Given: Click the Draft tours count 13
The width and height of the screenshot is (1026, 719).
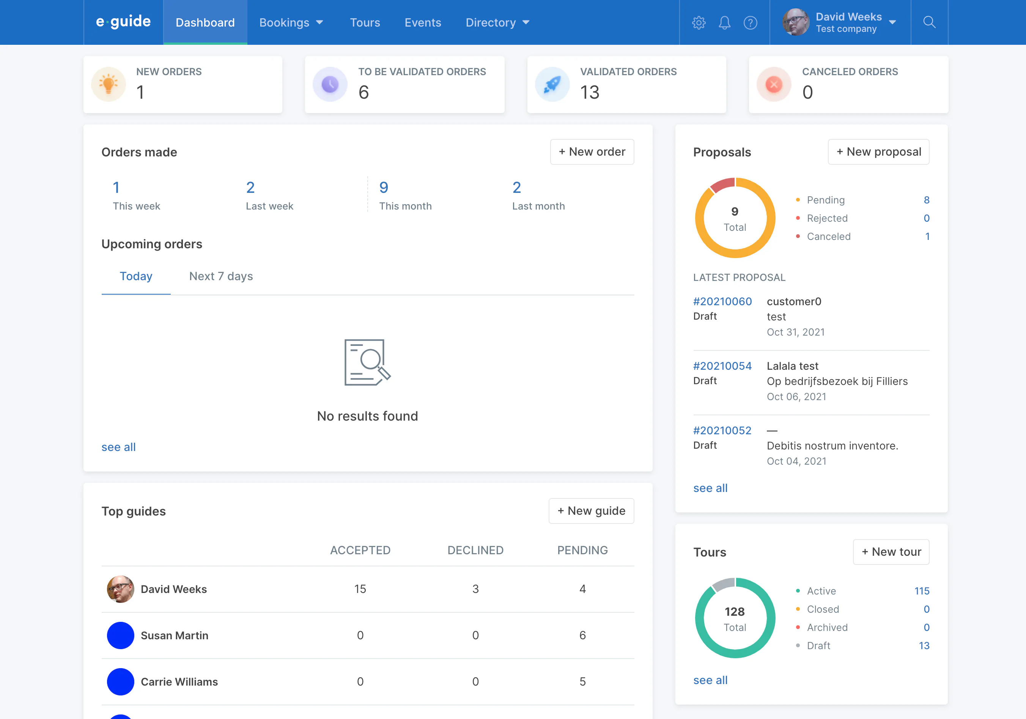Looking at the screenshot, I should click(x=924, y=645).
